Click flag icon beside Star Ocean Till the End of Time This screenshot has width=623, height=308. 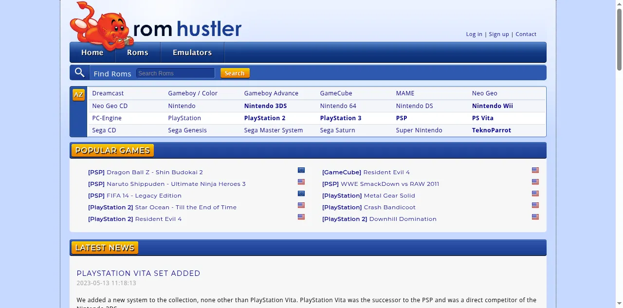coord(301,205)
